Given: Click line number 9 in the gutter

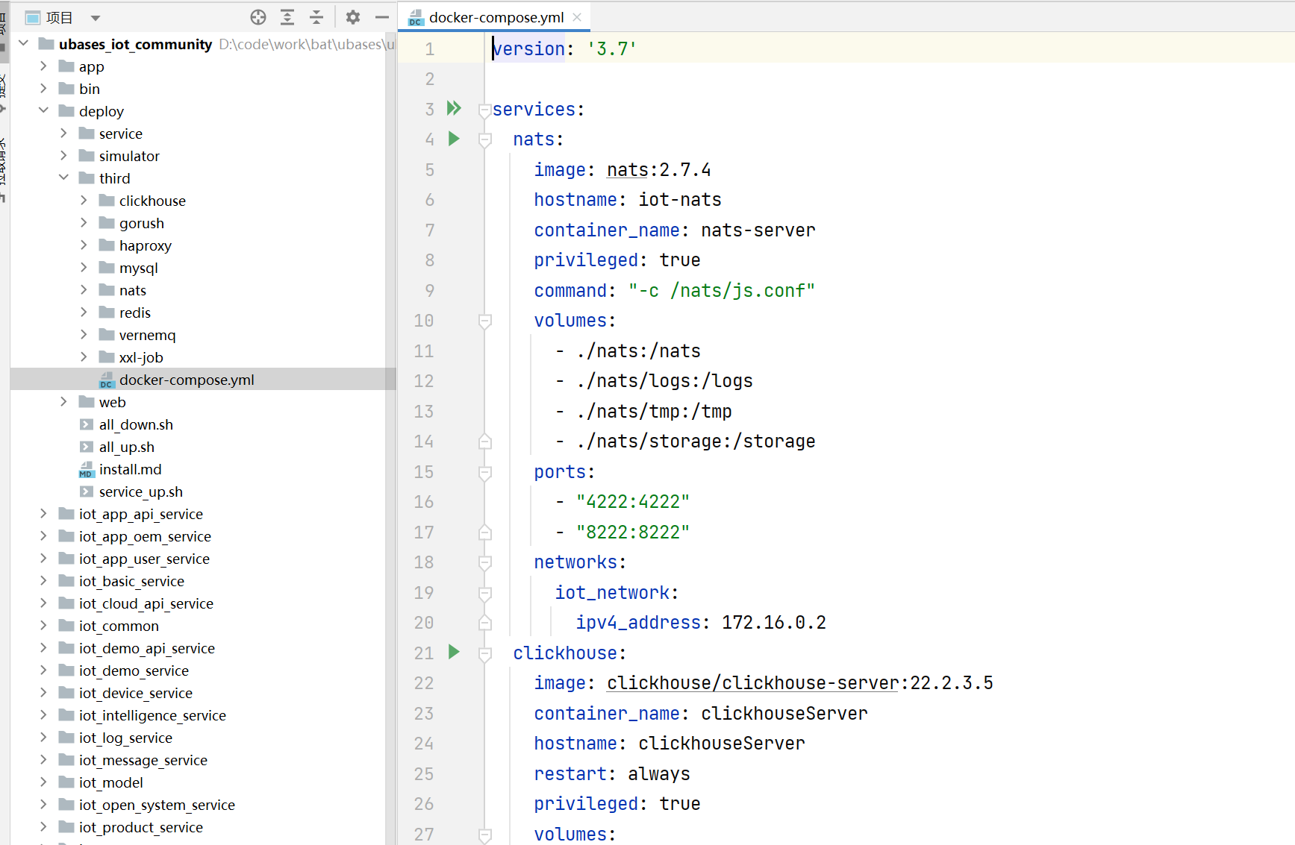Looking at the screenshot, I should point(430,290).
